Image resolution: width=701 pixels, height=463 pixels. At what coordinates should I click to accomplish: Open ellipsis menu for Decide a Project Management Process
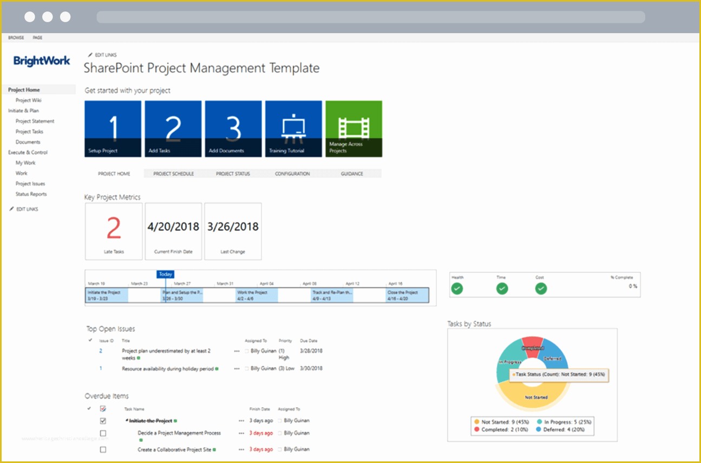point(241,433)
